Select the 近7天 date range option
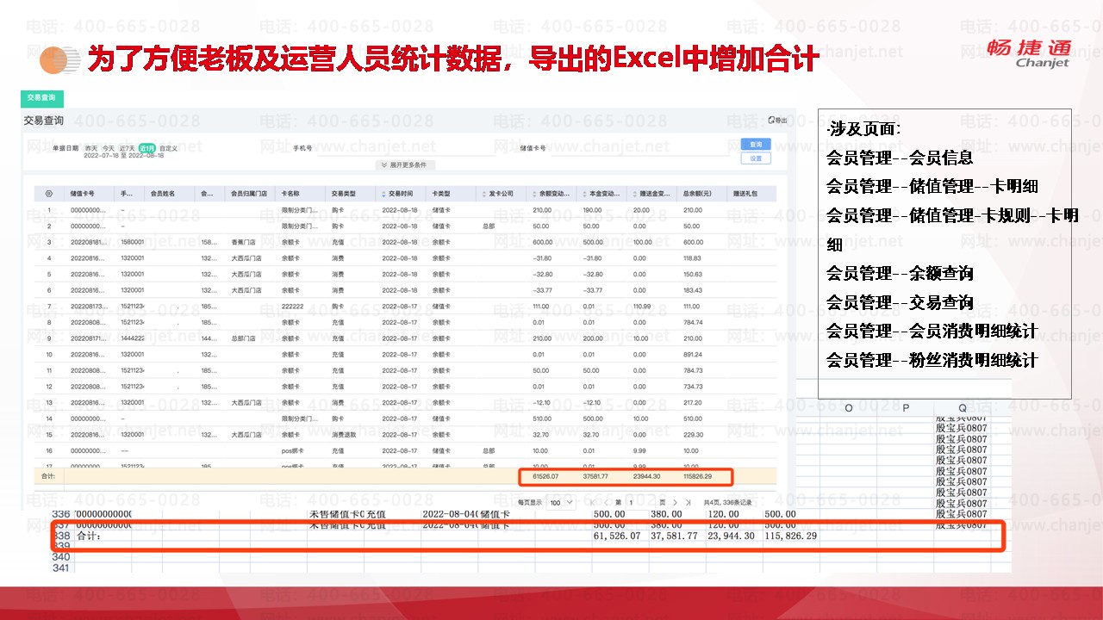The height and width of the screenshot is (620, 1103). pyautogui.click(x=128, y=149)
